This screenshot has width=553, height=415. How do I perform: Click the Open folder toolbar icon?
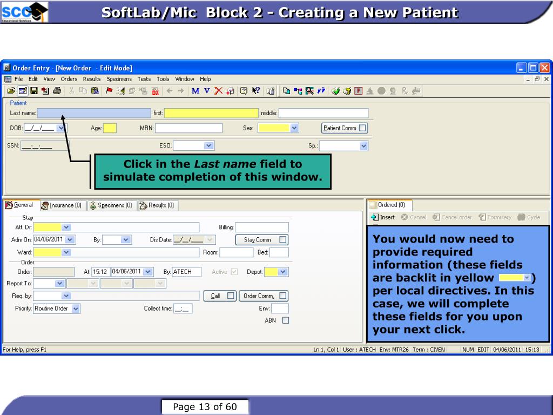click(11, 91)
